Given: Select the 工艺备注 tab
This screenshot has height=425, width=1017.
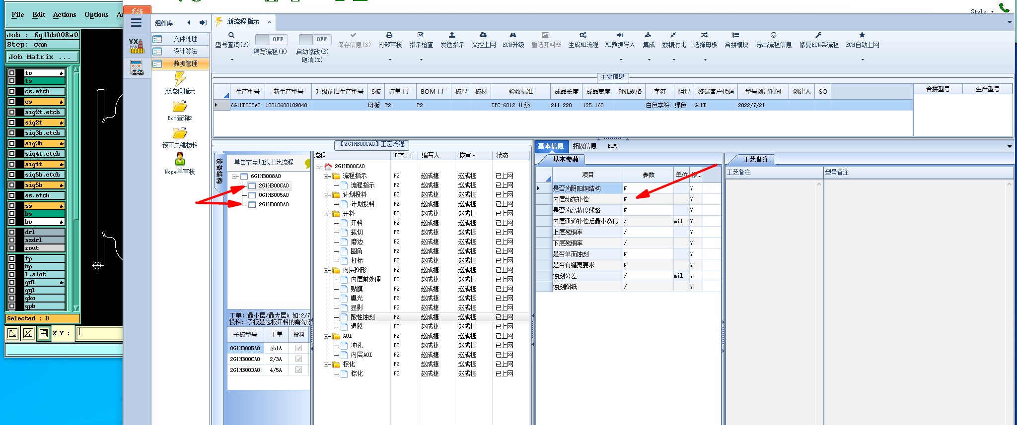Looking at the screenshot, I should point(755,159).
